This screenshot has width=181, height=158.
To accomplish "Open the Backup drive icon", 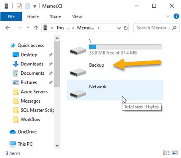I will pos(78,72).
